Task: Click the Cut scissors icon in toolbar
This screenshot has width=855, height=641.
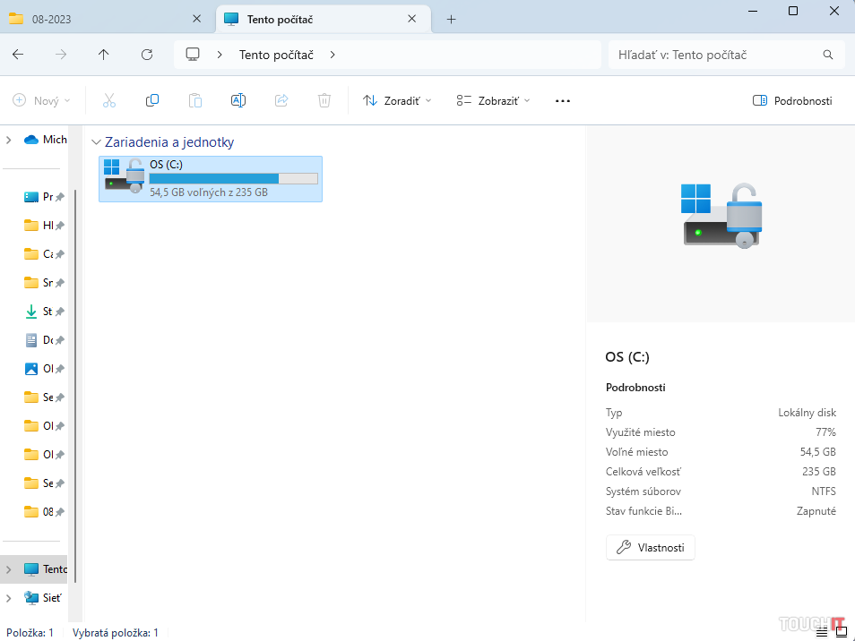Action: pos(109,101)
